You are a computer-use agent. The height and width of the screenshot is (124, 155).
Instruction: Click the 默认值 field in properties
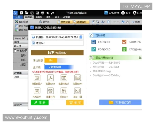[21, 46]
